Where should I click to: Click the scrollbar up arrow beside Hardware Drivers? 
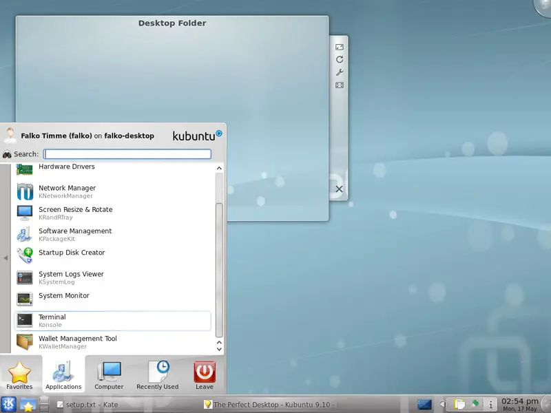point(219,168)
